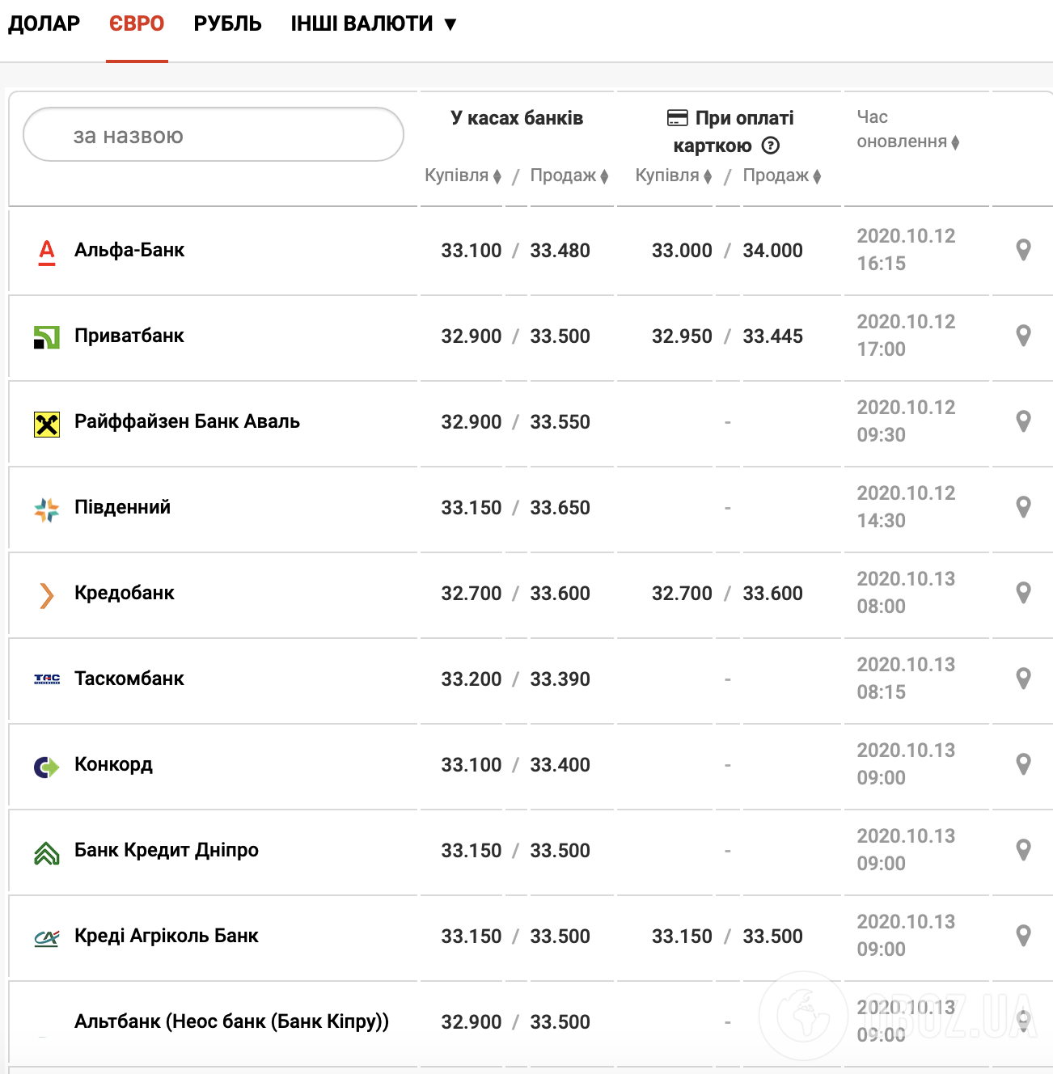Select Приватбанк card buy rate 32.950
The width and height of the screenshot is (1053, 1074).
[x=682, y=336]
